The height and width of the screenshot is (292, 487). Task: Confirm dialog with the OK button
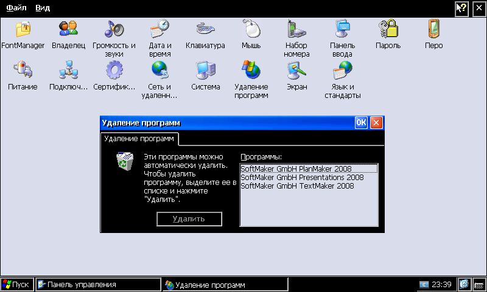coord(361,122)
